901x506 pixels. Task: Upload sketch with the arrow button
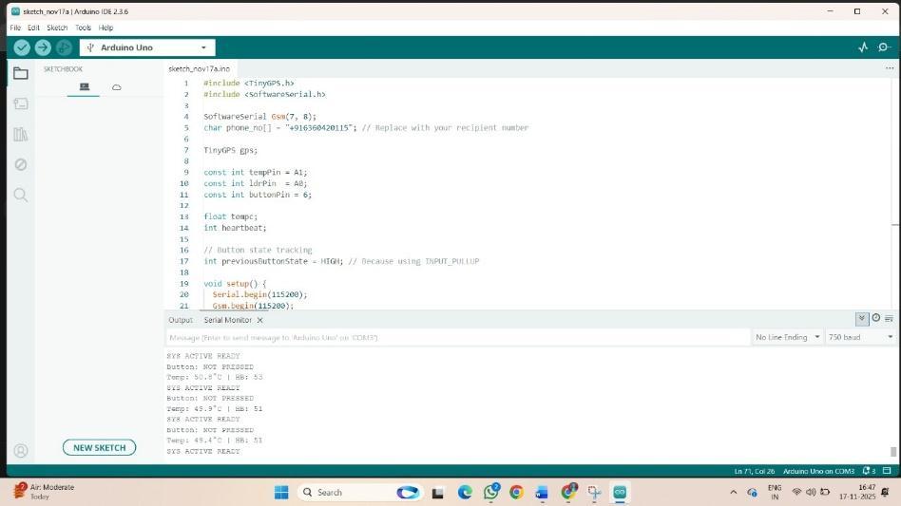coord(43,47)
